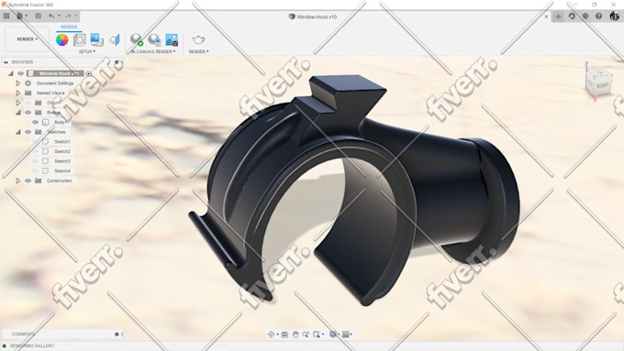
Task: Select the Pan hand tool
Action: click(x=295, y=335)
